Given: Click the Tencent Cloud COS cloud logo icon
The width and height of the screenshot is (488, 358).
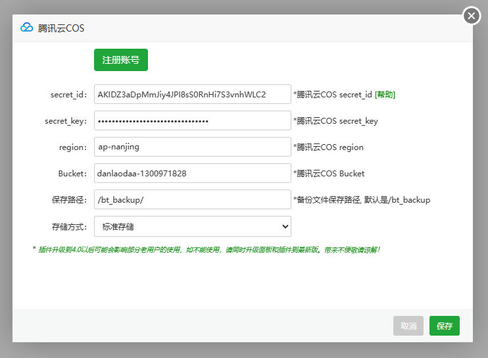Looking at the screenshot, I should point(27,28).
